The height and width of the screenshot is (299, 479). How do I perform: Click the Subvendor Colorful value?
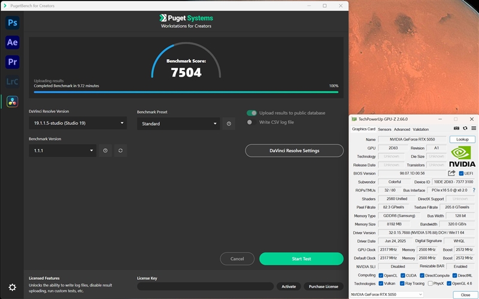click(395, 182)
